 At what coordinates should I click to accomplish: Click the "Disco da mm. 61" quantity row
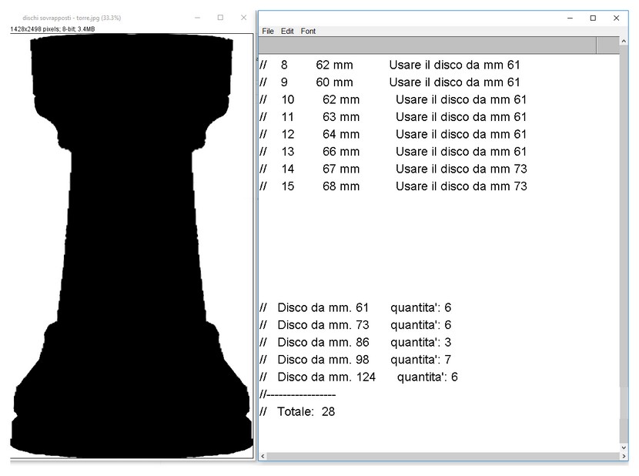(355, 308)
